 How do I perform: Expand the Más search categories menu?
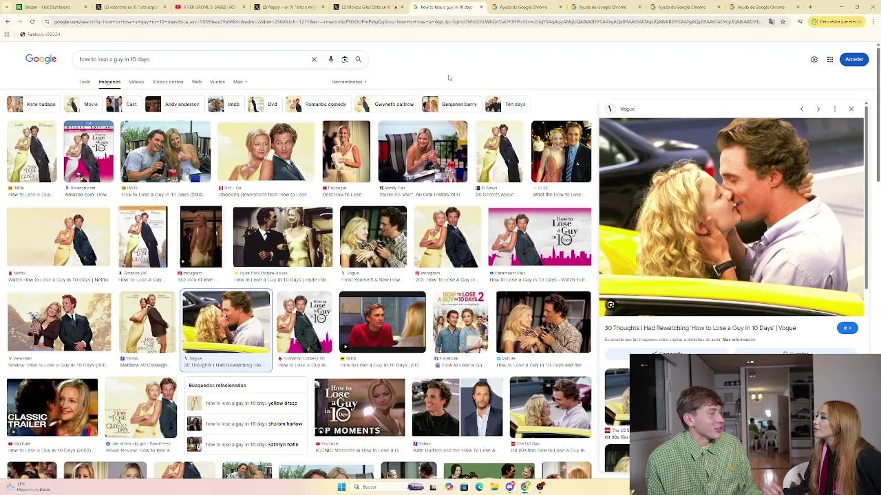240,82
